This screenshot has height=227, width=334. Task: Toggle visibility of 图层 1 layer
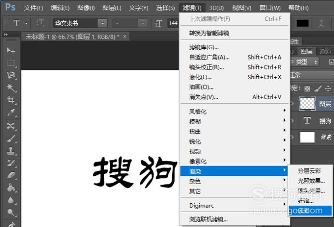292,103
